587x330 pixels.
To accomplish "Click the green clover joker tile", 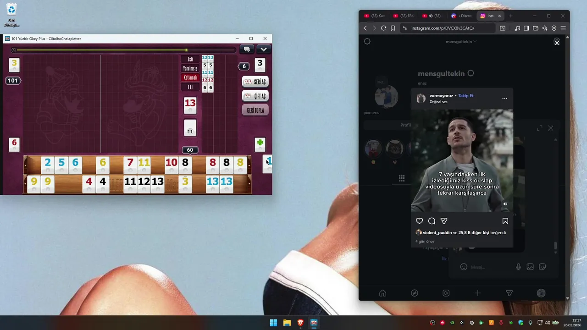I will pos(260,144).
